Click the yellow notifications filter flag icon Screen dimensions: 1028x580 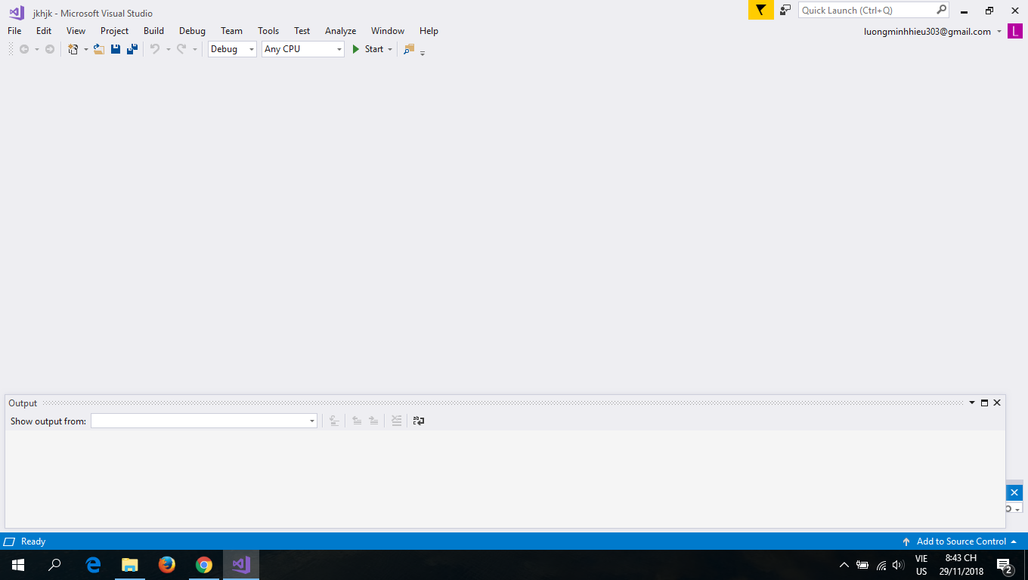tap(760, 10)
